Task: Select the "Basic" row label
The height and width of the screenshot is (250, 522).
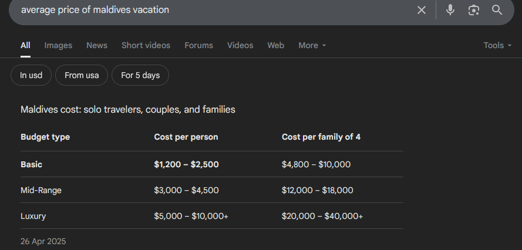Action: (31, 164)
